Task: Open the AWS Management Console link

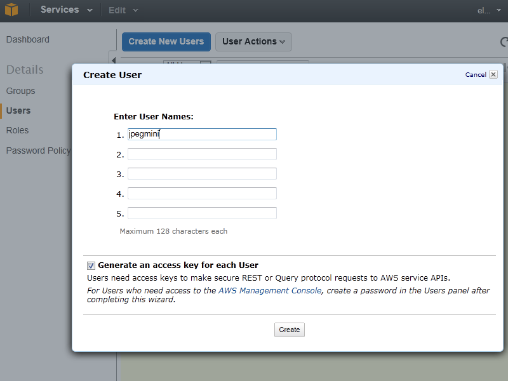Action: point(270,291)
